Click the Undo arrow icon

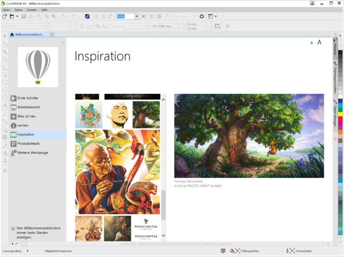point(62,16)
